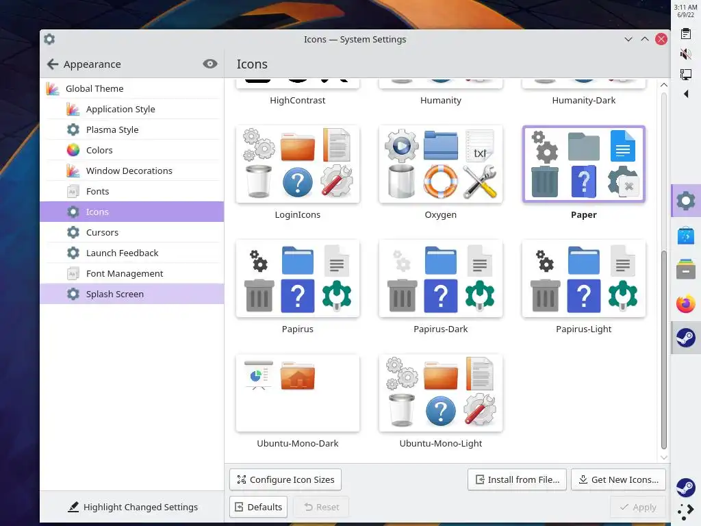Click the icon list scrollbar handle
This screenshot has width=701, height=526.
(x=664, y=349)
